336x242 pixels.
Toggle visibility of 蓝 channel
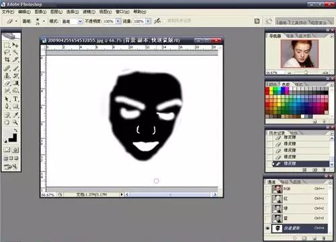[267, 218]
